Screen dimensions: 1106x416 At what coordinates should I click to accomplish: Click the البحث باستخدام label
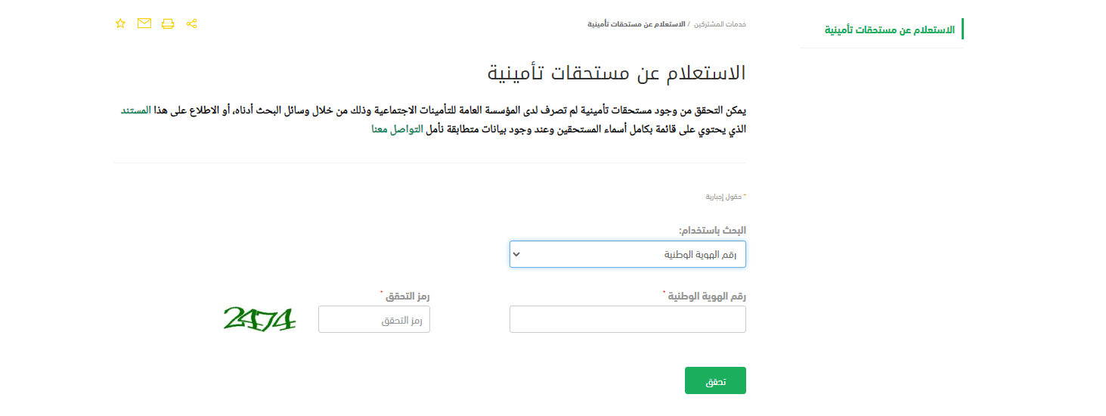pyautogui.click(x=712, y=230)
